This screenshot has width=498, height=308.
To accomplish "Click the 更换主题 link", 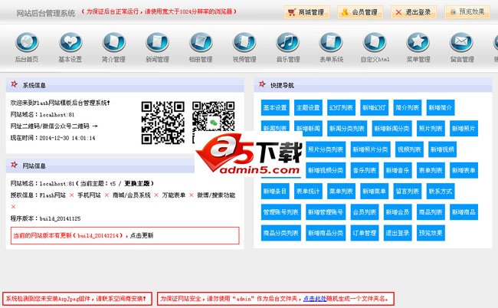I will click(137, 184).
